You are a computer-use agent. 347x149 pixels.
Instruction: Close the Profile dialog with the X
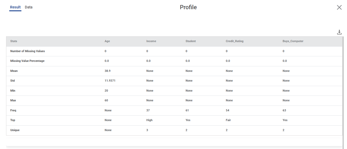point(339,7)
